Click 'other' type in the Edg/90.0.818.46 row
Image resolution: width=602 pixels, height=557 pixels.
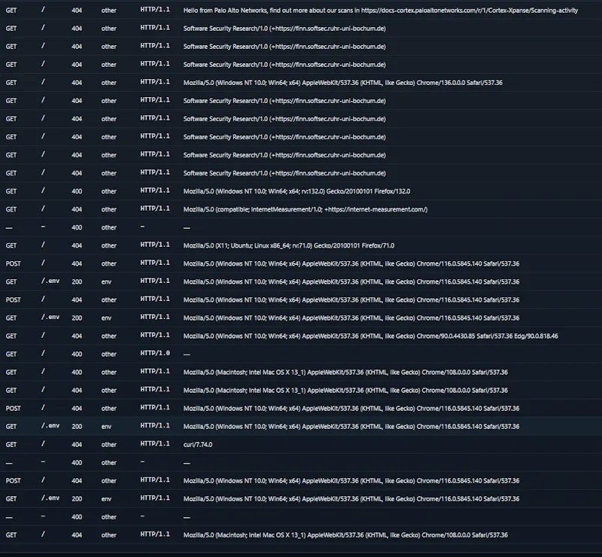coord(108,336)
